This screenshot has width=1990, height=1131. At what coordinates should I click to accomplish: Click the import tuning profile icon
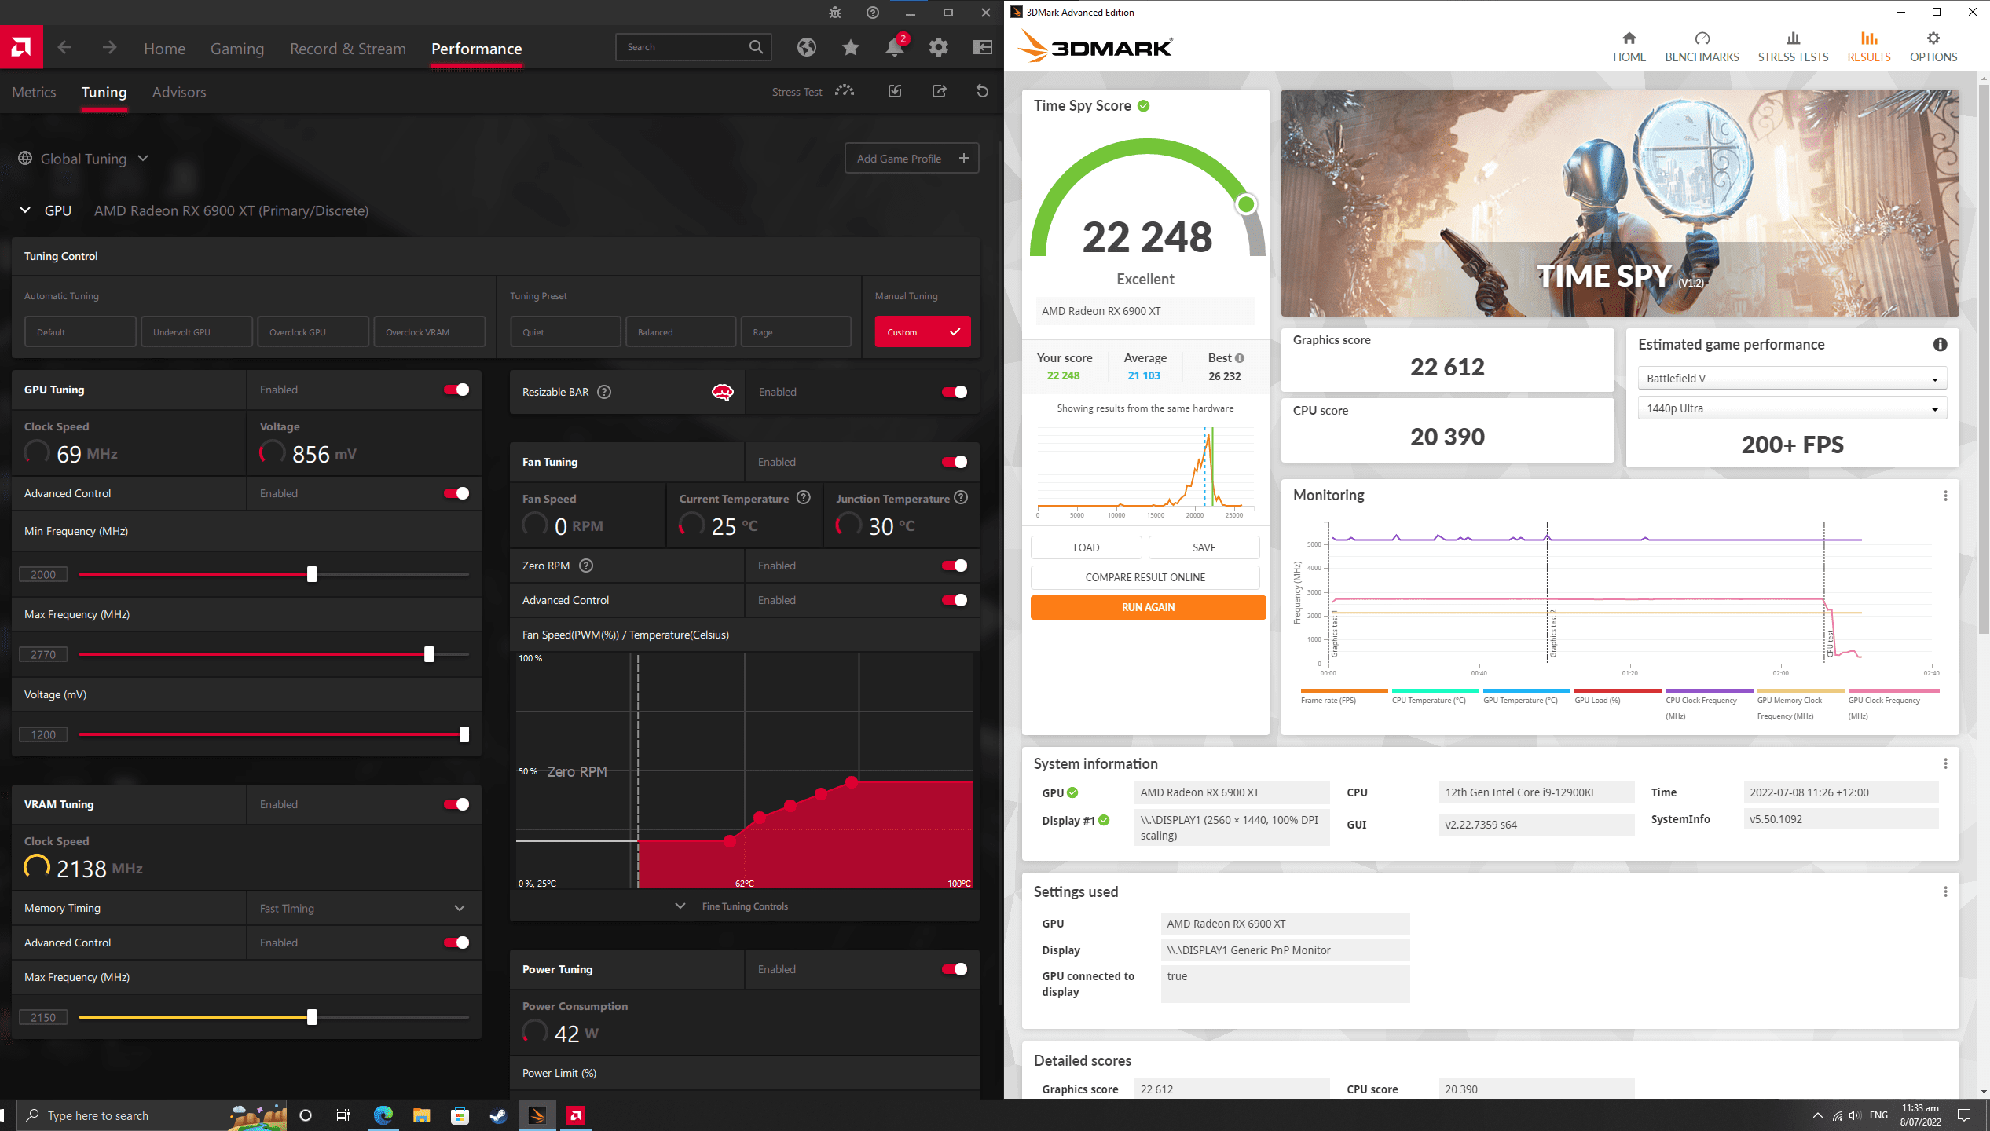click(895, 91)
